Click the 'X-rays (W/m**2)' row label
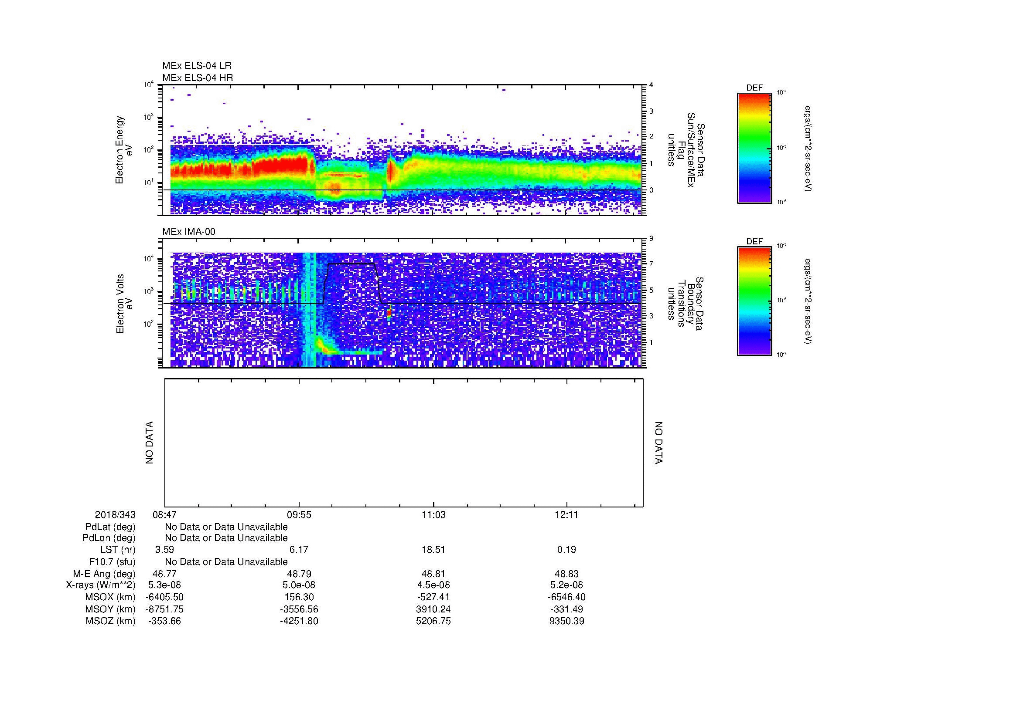Image resolution: width=1020 pixels, height=720 pixels. point(100,585)
